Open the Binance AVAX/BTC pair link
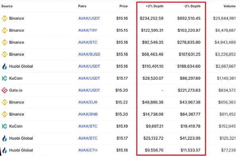 (x=88, y=42)
